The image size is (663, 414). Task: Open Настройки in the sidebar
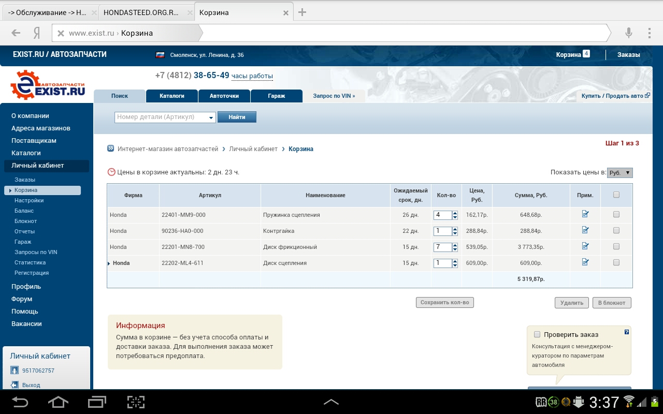coord(29,200)
